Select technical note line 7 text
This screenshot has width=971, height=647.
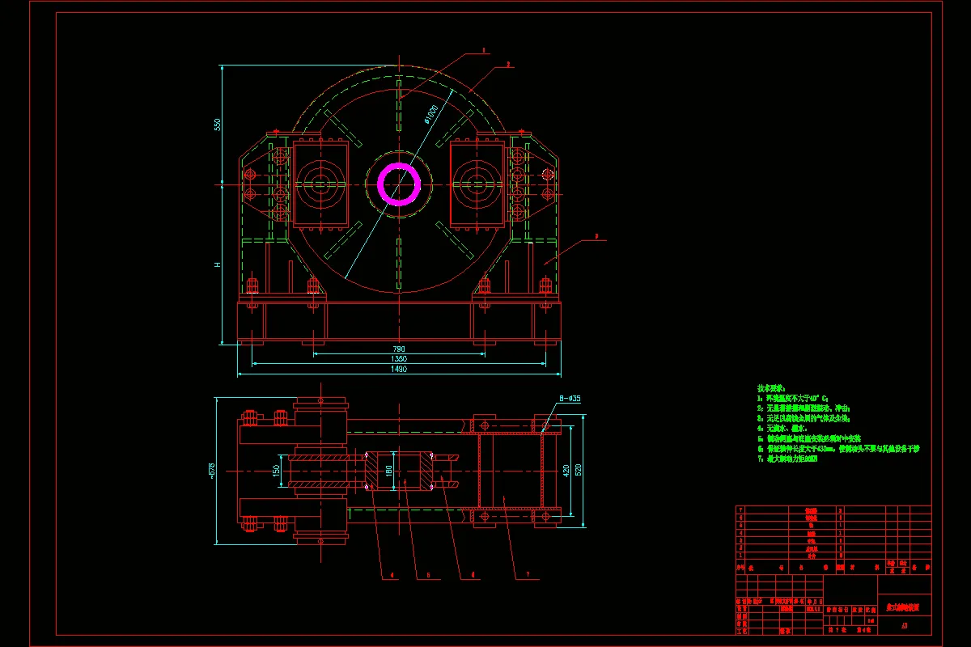(x=788, y=458)
